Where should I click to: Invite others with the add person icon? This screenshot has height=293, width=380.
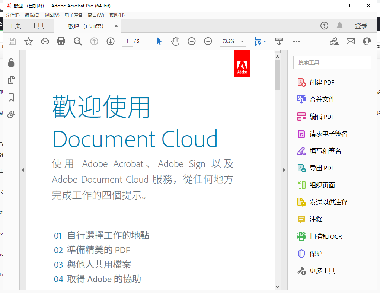click(x=367, y=41)
